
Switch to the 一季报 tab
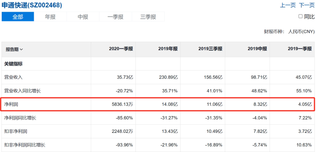point(116,17)
